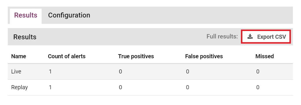Switch to the Configuration tab
This screenshot has height=105, width=301.
click(69, 15)
